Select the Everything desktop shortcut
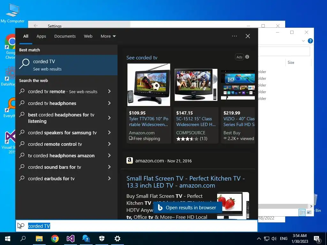327x245 pixels. [x=10, y=108]
